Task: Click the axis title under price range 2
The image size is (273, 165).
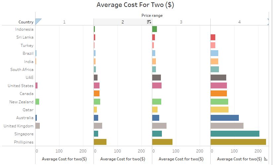Action: point(123,159)
